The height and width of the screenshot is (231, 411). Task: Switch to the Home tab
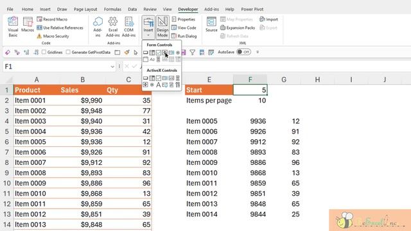[x=28, y=9]
